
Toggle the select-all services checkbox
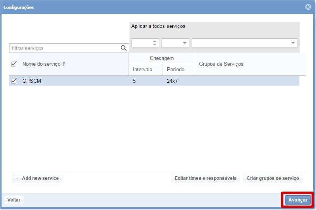(x=14, y=64)
